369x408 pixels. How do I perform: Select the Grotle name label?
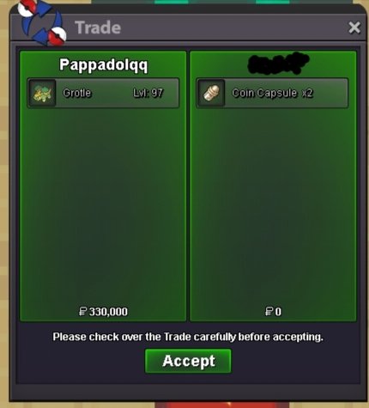[x=76, y=93]
